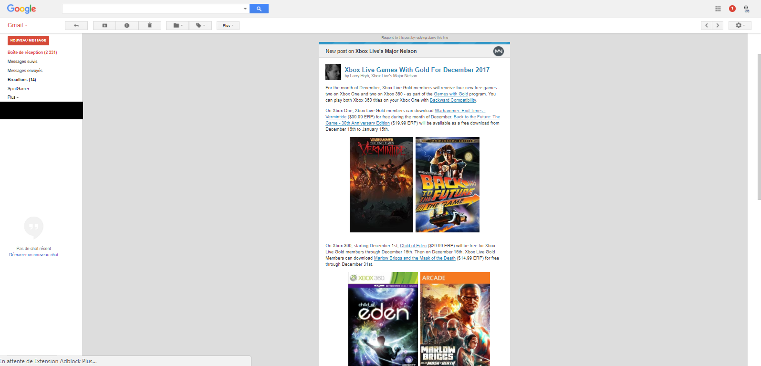Open the red notifications badge
The height and width of the screenshot is (366, 761).
click(732, 9)
